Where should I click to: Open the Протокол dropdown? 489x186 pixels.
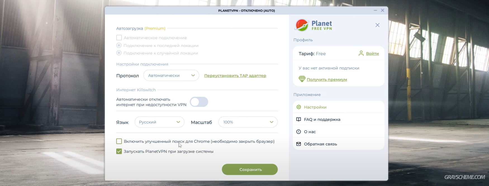pyautogui.click(x=171, y=75)
